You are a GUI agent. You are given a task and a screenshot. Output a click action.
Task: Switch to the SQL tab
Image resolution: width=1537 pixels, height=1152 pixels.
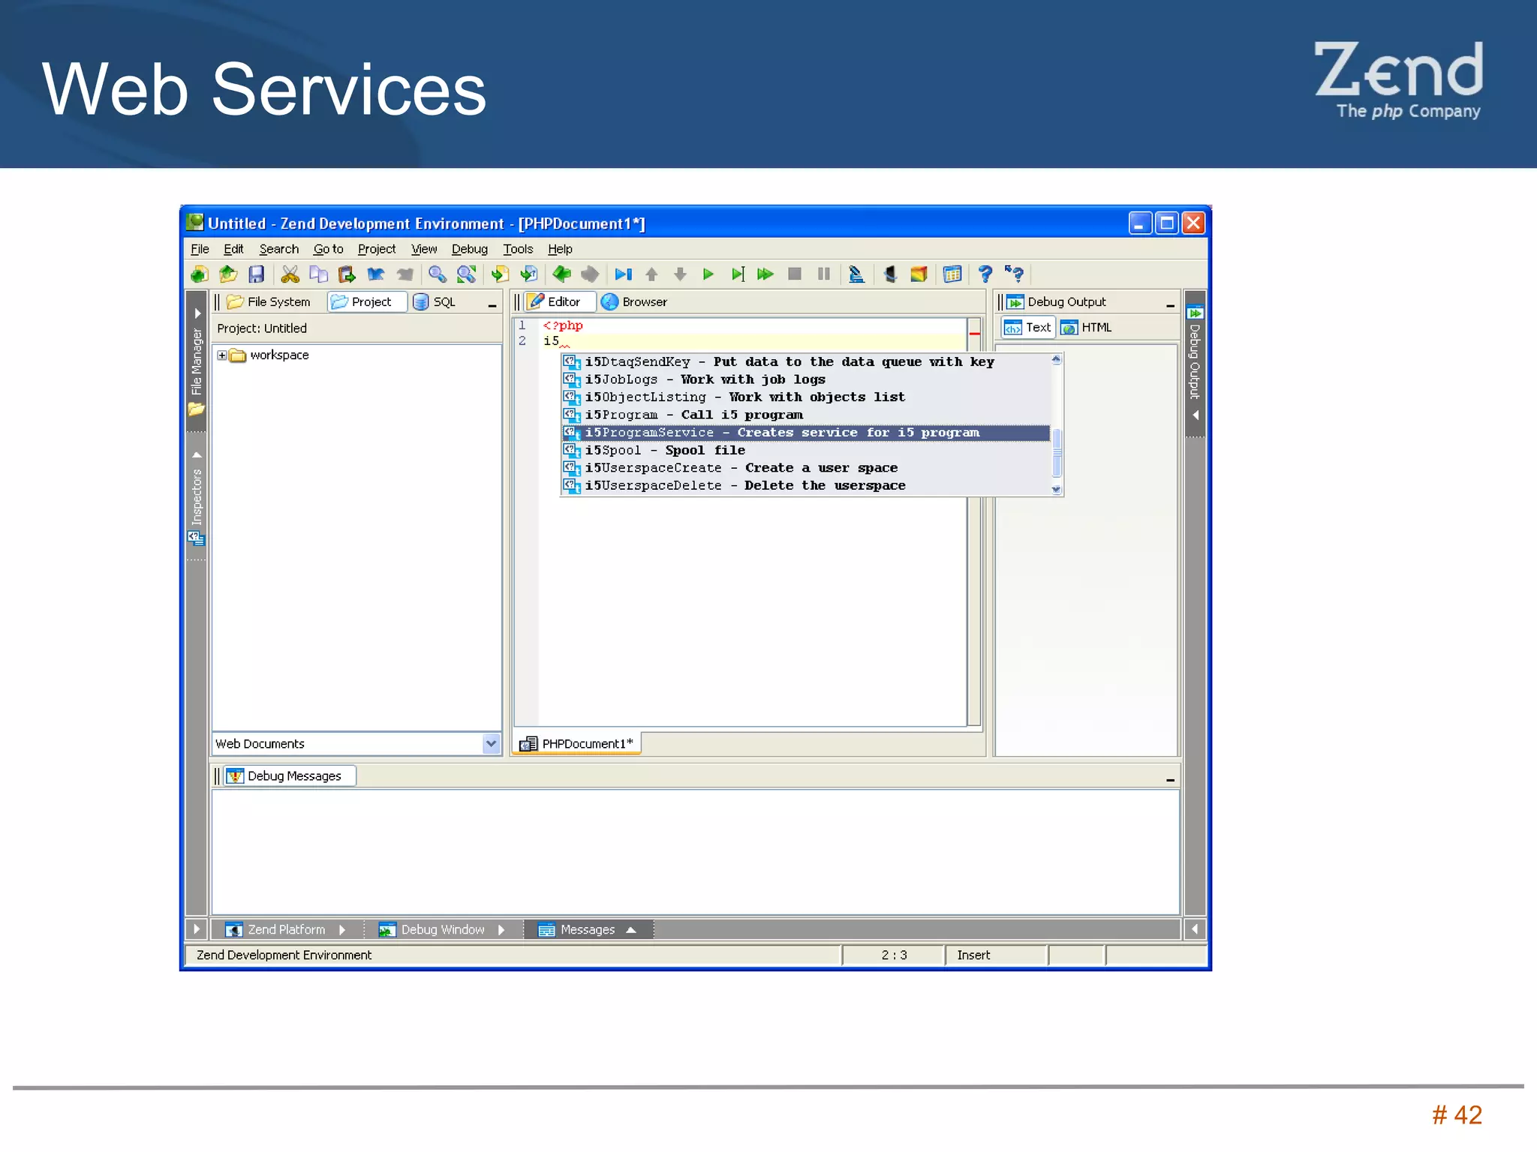(435, 301)
